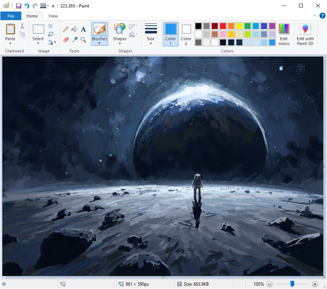Open Customize Quick Access Toolbar dropdown
This screenshot has width=327, height=289.
coord(53,6)
